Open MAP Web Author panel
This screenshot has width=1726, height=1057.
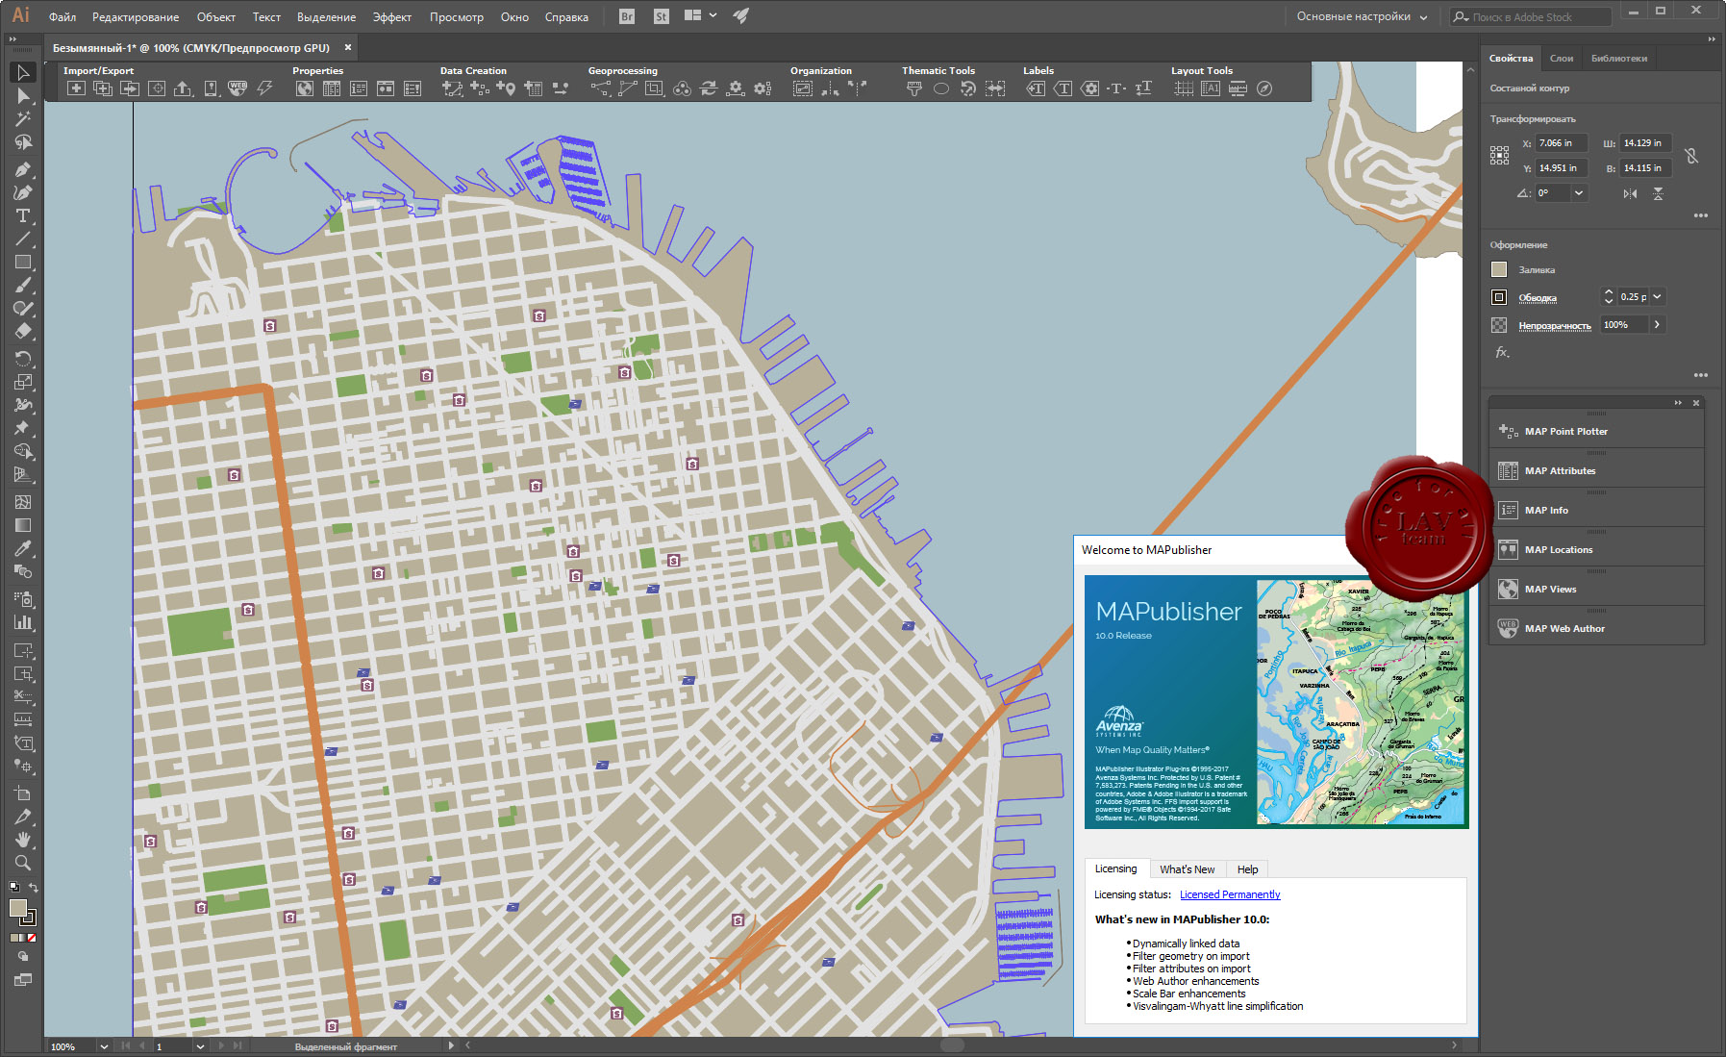point(1597,628)
